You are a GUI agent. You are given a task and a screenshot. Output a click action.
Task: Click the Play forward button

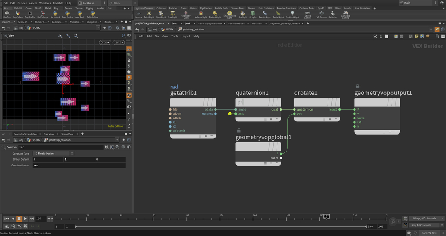click(x=25, y=219)
